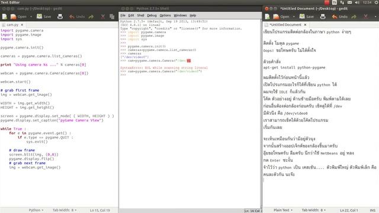Close the cam.py tab

point(22,25)
